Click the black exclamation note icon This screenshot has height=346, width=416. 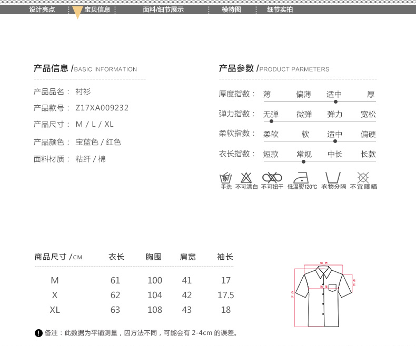[38, 333]
